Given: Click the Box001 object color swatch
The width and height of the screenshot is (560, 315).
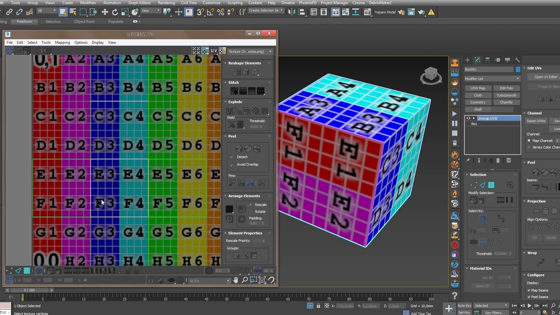Looking at the screenshot, I should click(518, 69).
